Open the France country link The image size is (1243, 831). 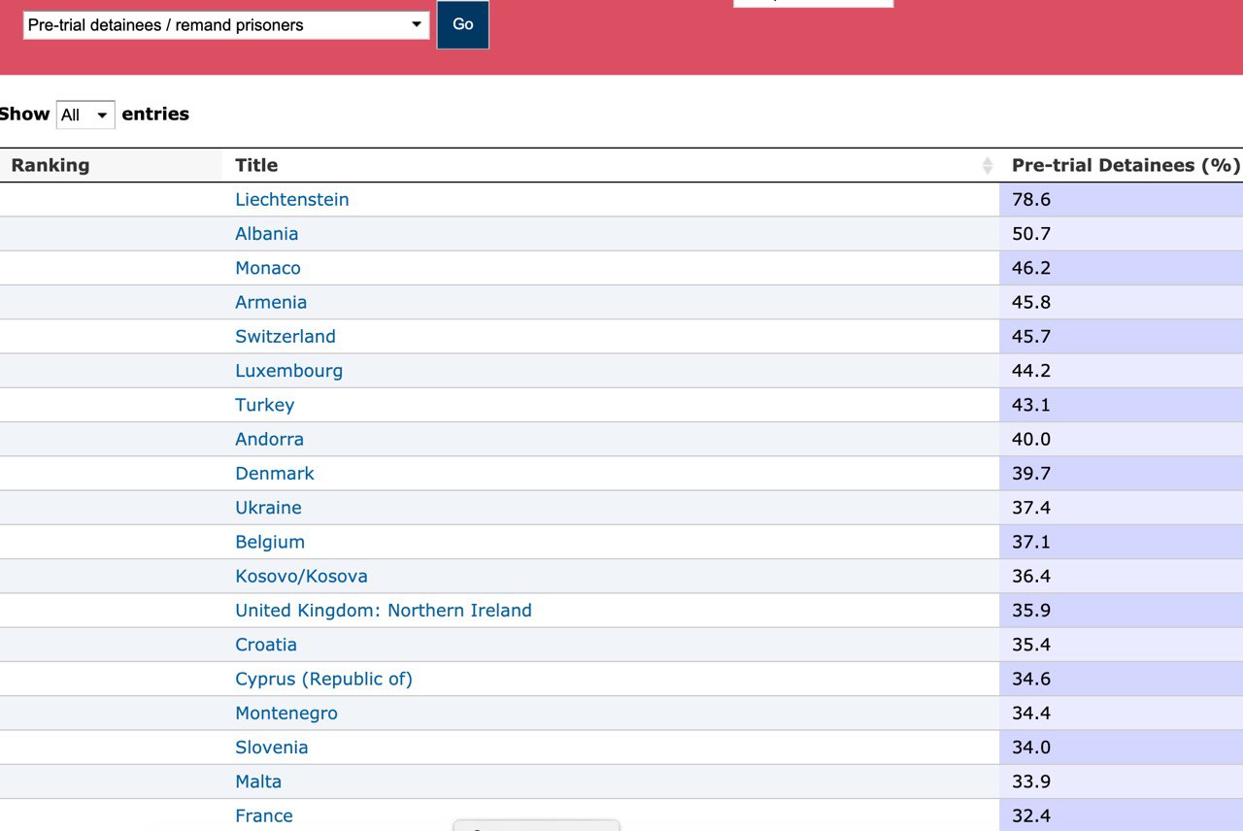(x=263, y=815)
